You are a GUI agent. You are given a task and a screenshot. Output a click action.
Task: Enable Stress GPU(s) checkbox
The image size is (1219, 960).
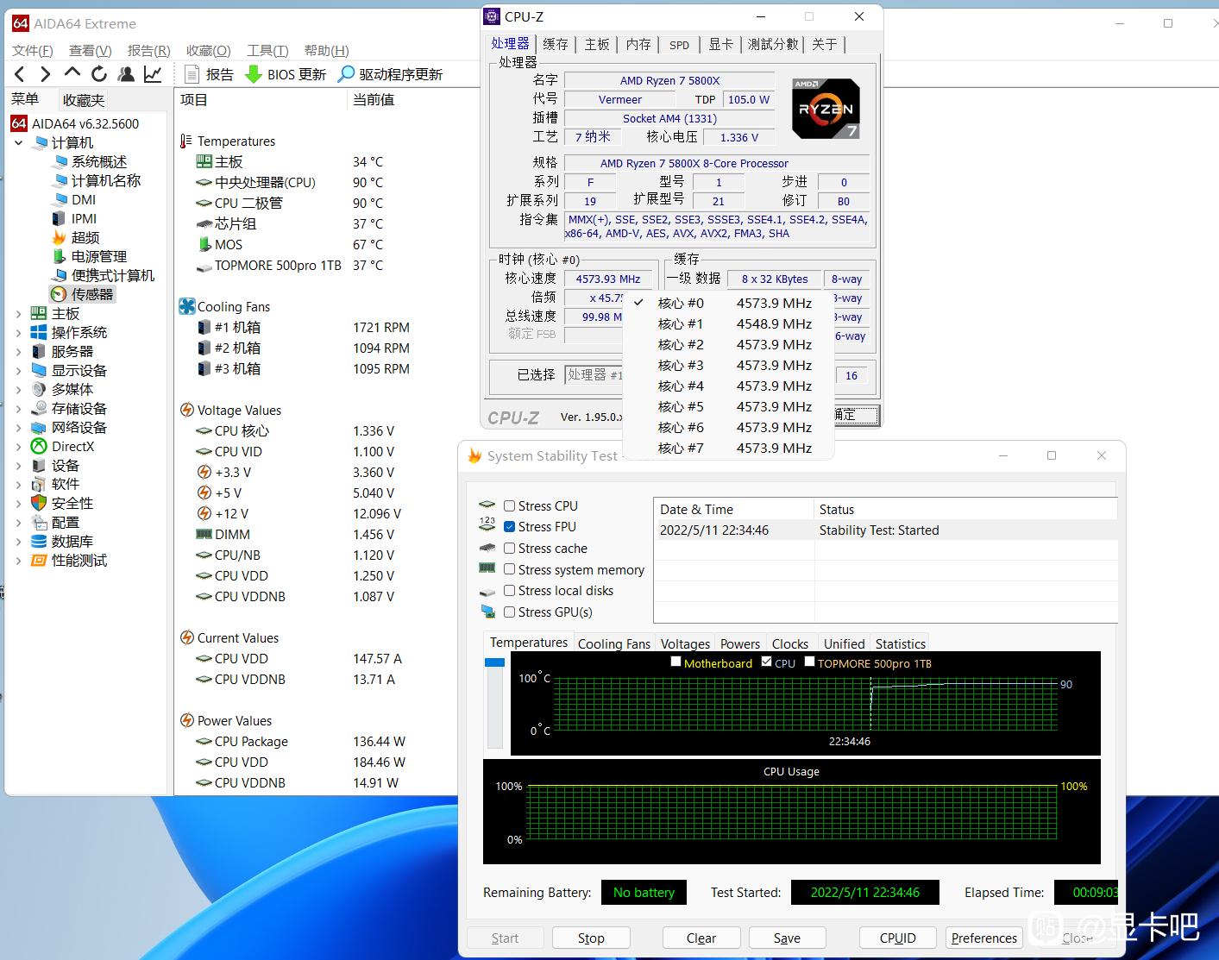coord(510,612)
